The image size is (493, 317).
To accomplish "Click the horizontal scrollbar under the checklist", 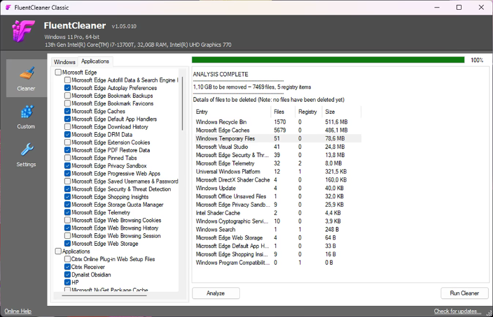I will (x=104, y=295).
